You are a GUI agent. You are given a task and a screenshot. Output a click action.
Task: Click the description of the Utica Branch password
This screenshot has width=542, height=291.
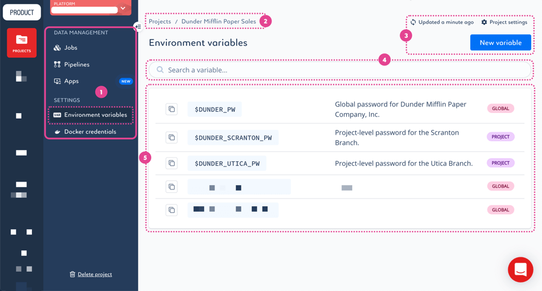tap(403, 164)
